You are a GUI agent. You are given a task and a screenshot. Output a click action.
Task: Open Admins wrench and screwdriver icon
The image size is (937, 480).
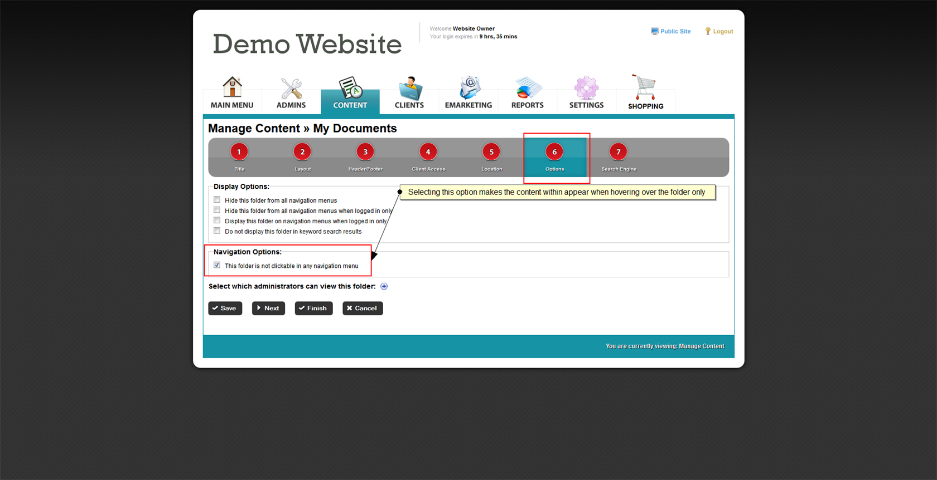tap(291, 89)
